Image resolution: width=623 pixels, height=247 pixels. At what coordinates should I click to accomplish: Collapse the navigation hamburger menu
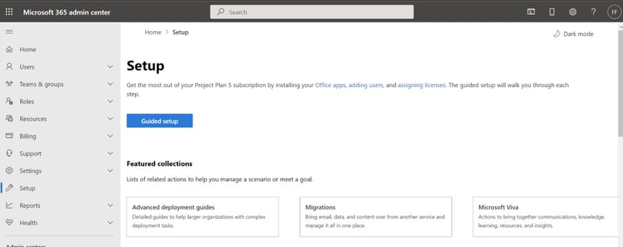[9, 32]
